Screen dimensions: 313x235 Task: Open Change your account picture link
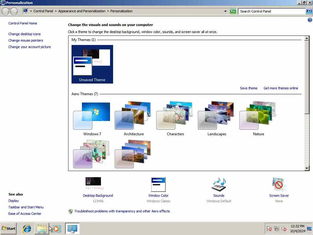tap(30, 47)
